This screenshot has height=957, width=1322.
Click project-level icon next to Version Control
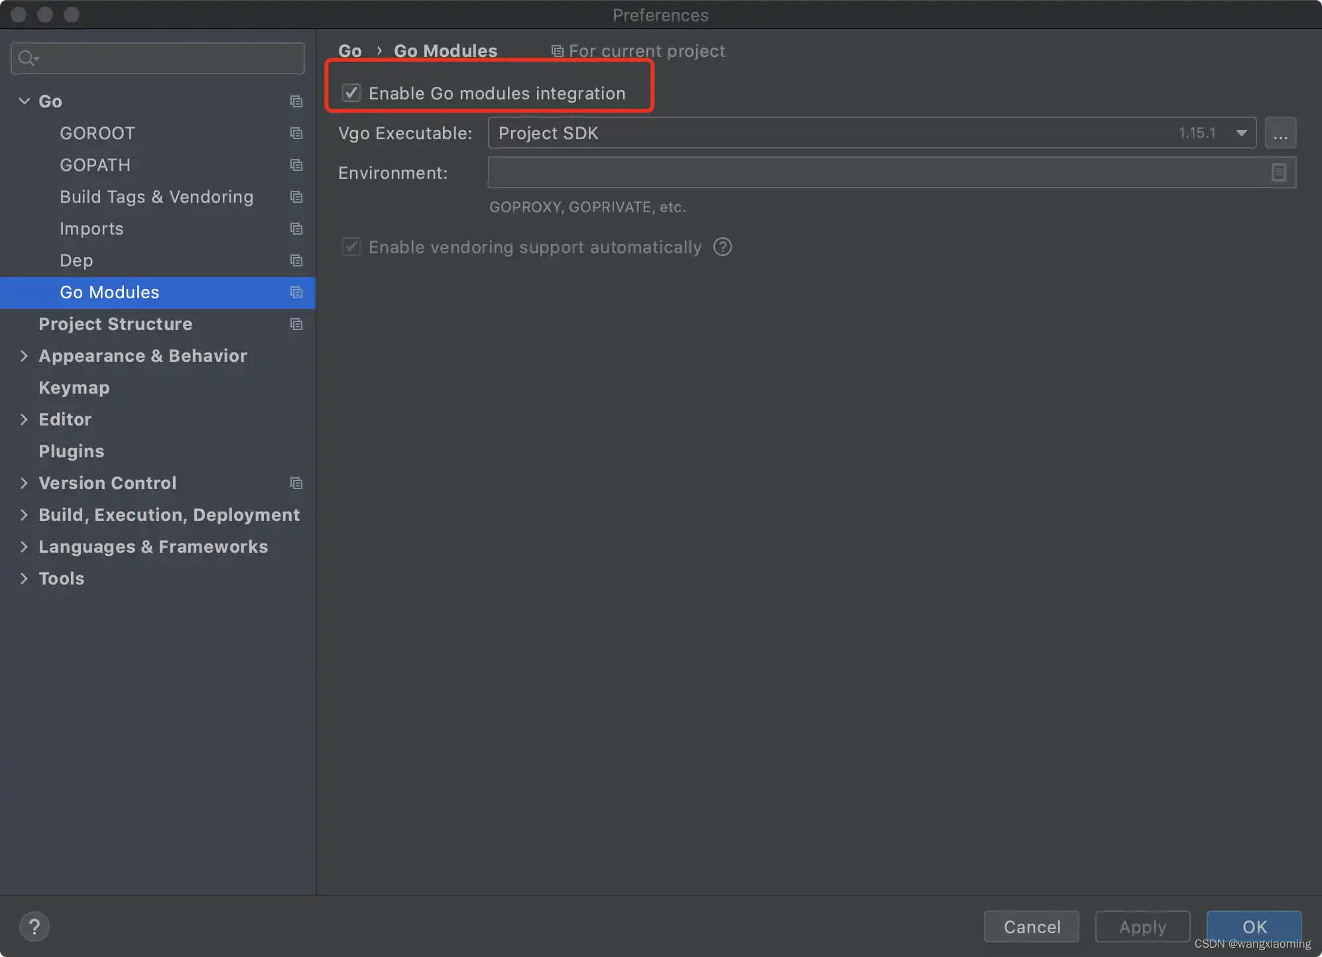[296, 483]
